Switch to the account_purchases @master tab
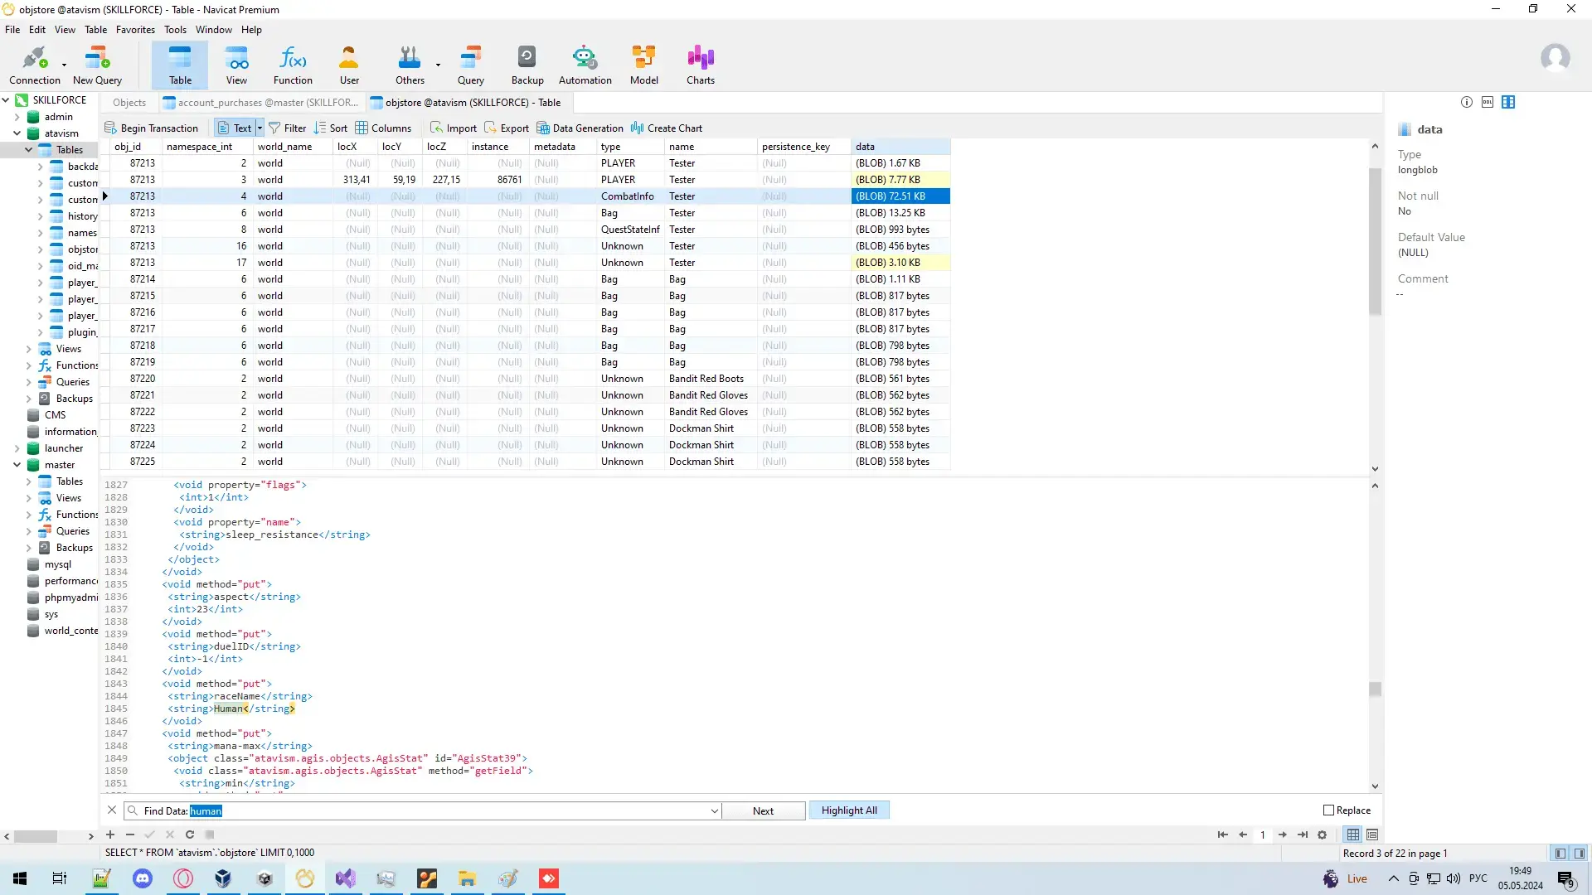This screenshot has height=895, width=1592. tap(260, 102)
